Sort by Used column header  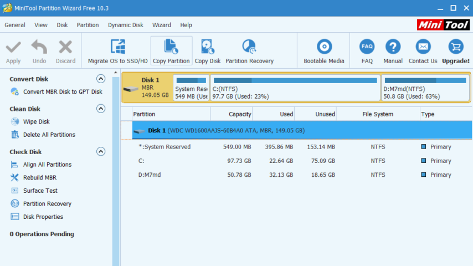(273, 114)
